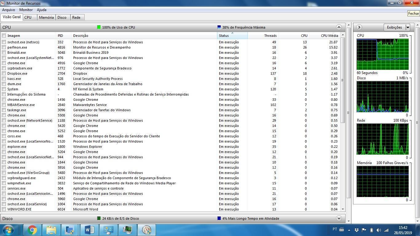The width and height of the screenshot is (420, 236).
Task: Click the process list scroll up arrow
Action: 343,35
